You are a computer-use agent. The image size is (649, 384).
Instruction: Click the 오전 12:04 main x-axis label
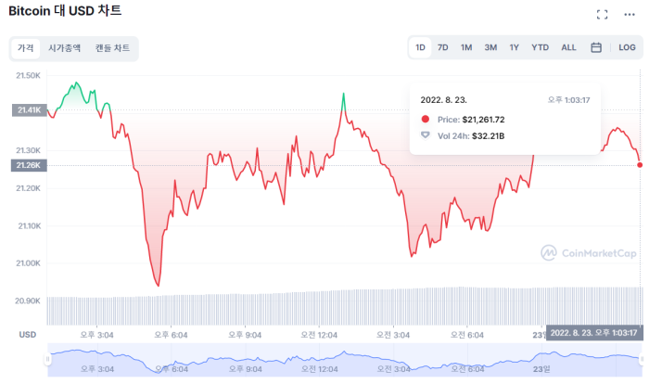tap(319, 335)
